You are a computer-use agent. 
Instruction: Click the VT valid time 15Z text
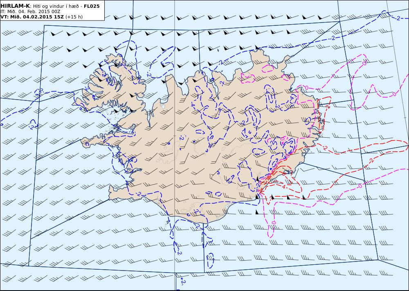tap(32, 17)
